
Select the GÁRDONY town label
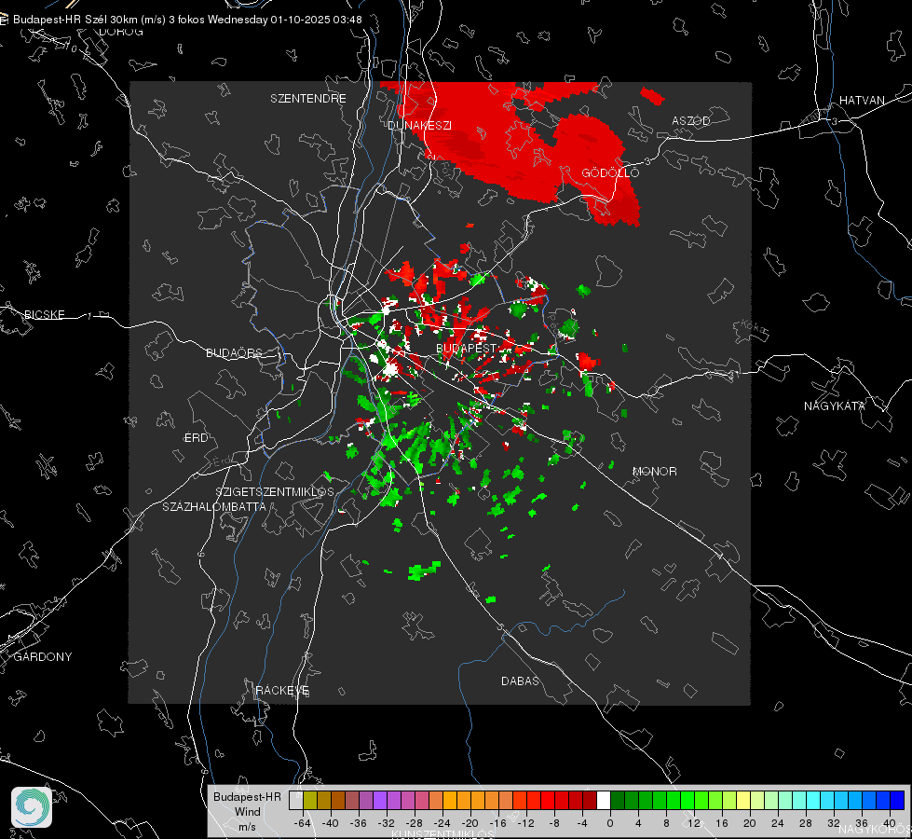coord(43,657)
